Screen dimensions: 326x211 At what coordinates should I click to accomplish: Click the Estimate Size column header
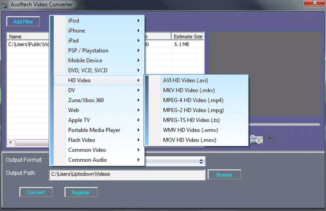188,36
